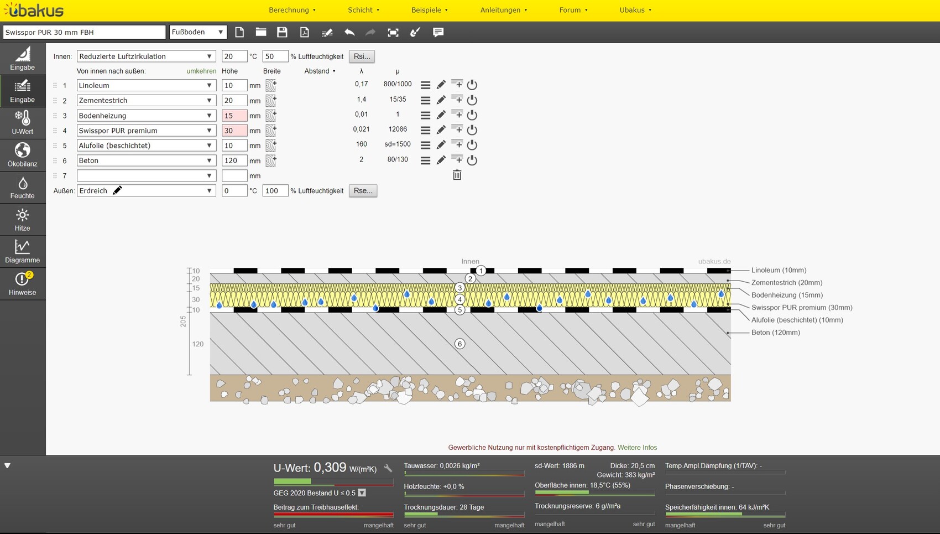Toggle the Linoleum layer power button
940x534 pixels.
pyautogui.click(x=472, y=85)
